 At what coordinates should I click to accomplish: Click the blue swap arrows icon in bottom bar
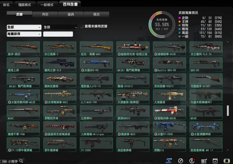pos(169,161)
